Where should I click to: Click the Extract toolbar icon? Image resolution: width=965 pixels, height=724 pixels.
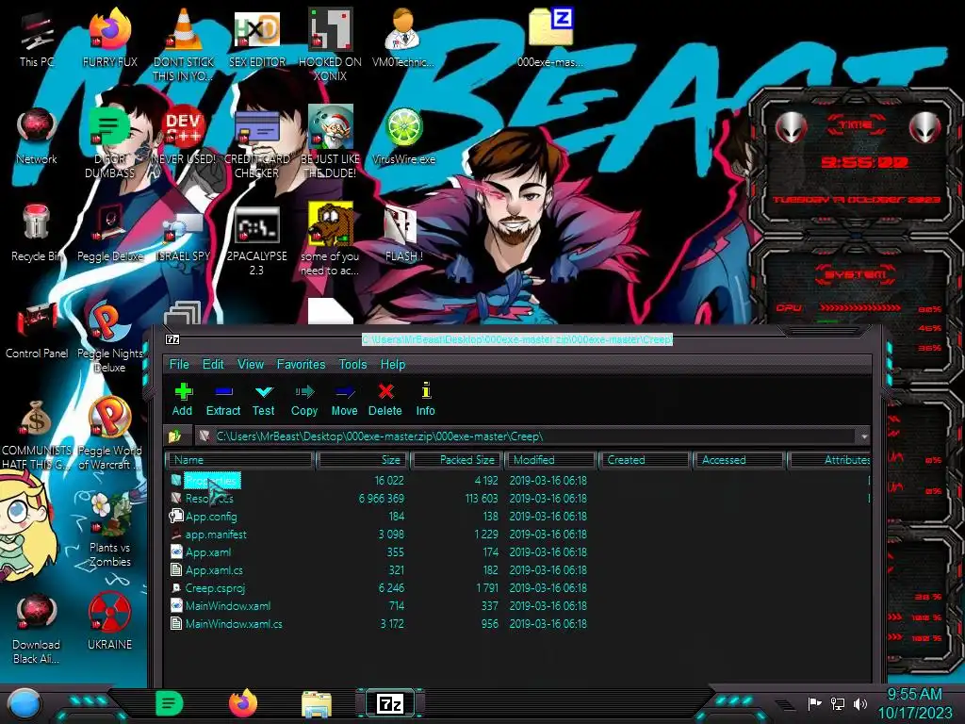[222, 399]
